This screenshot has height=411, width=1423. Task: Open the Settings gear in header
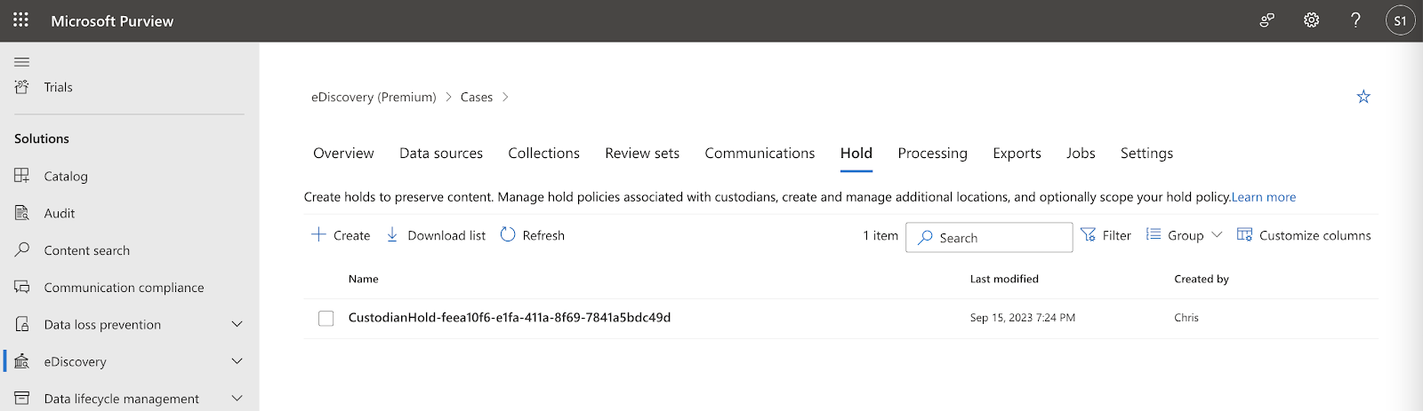click(x=1311, y=20)
